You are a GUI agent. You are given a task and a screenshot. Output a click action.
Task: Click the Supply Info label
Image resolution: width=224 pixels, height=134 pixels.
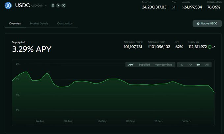pos(19,42)
